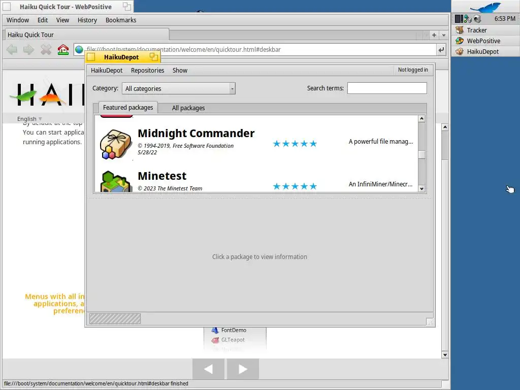Switch to the Featured packages tab

(128, 108)
